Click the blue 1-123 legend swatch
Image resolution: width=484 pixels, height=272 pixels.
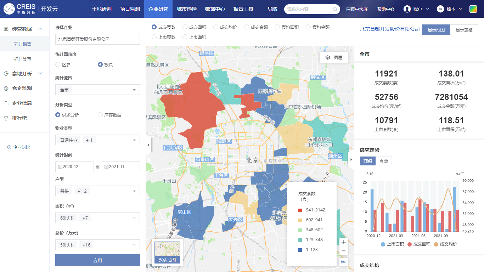[300, 250]
